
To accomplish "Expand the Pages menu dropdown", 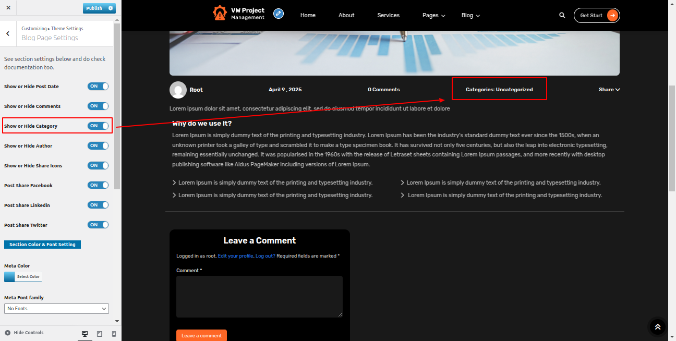I will tap(433, 16).
